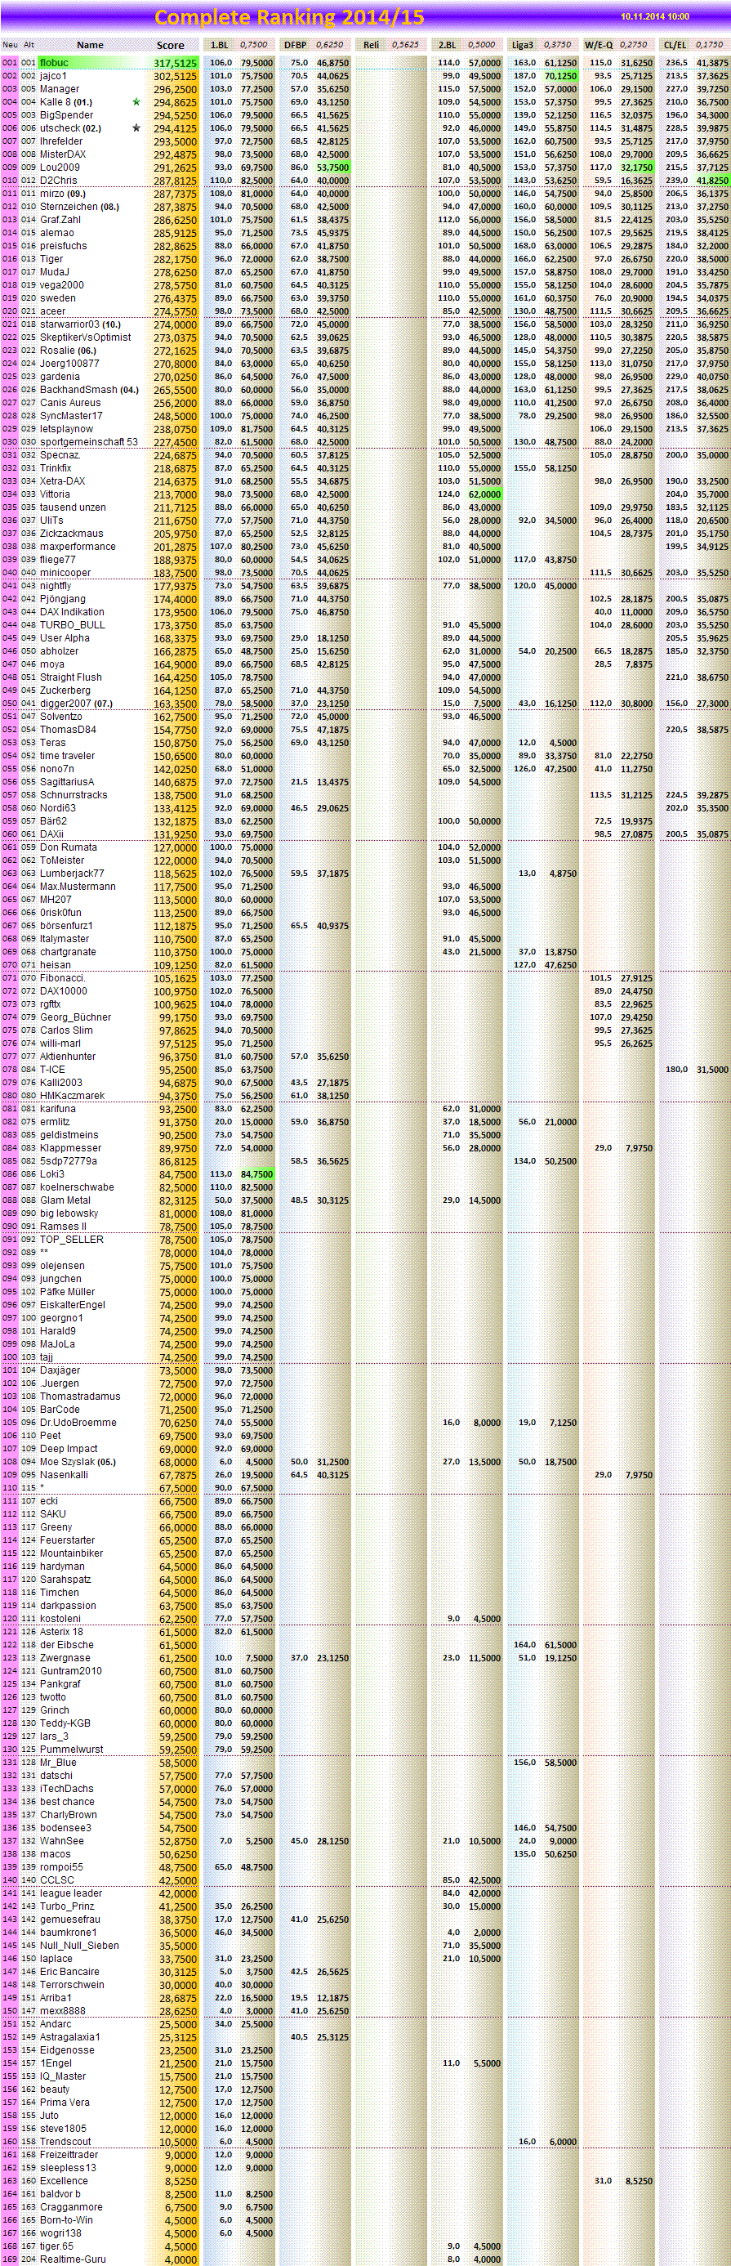The height and width of the screenshot is (2266, 731).
Task: Click the 'Name' column header
Action: [90, 45]
